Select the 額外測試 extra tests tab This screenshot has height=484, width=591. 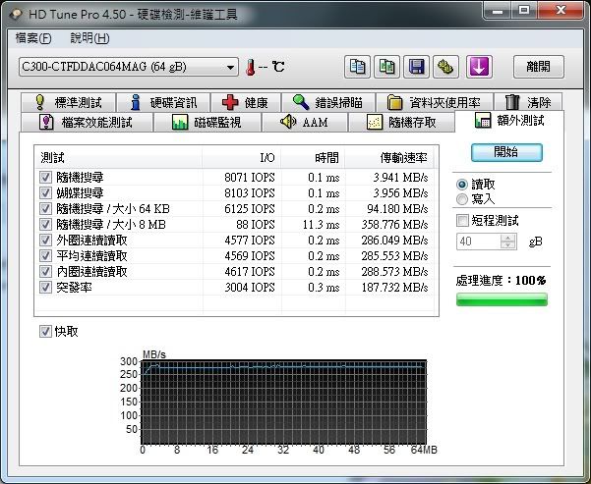tap(509, 121)
